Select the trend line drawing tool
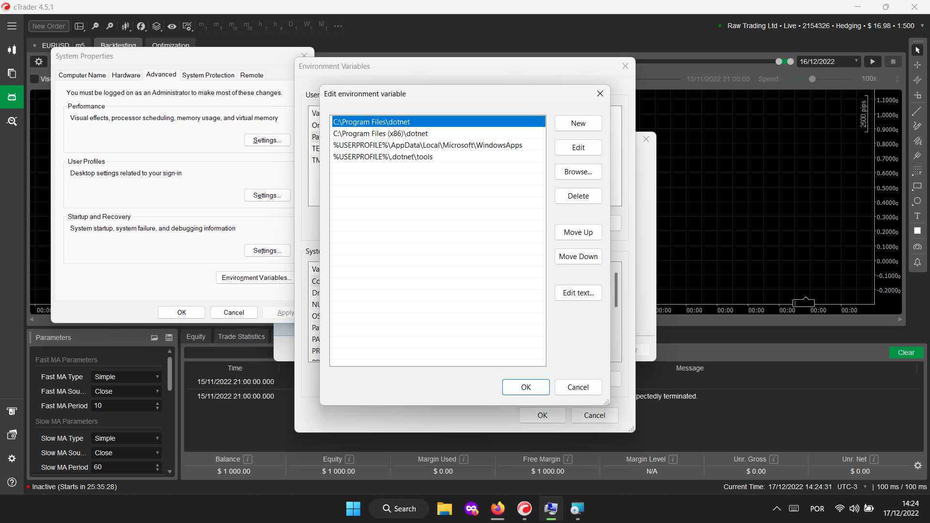This screenshot has height=523, width=930. point(917,111)
